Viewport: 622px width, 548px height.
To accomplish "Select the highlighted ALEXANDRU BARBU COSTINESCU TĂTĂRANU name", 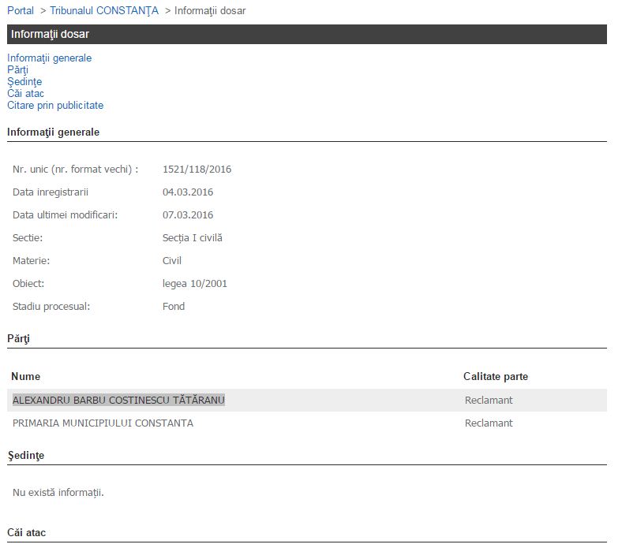I will point(118,401).
